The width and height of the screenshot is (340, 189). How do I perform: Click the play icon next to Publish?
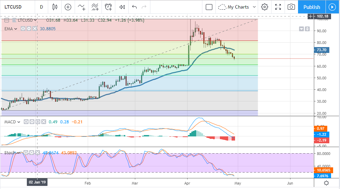click(x=332, y=7)
